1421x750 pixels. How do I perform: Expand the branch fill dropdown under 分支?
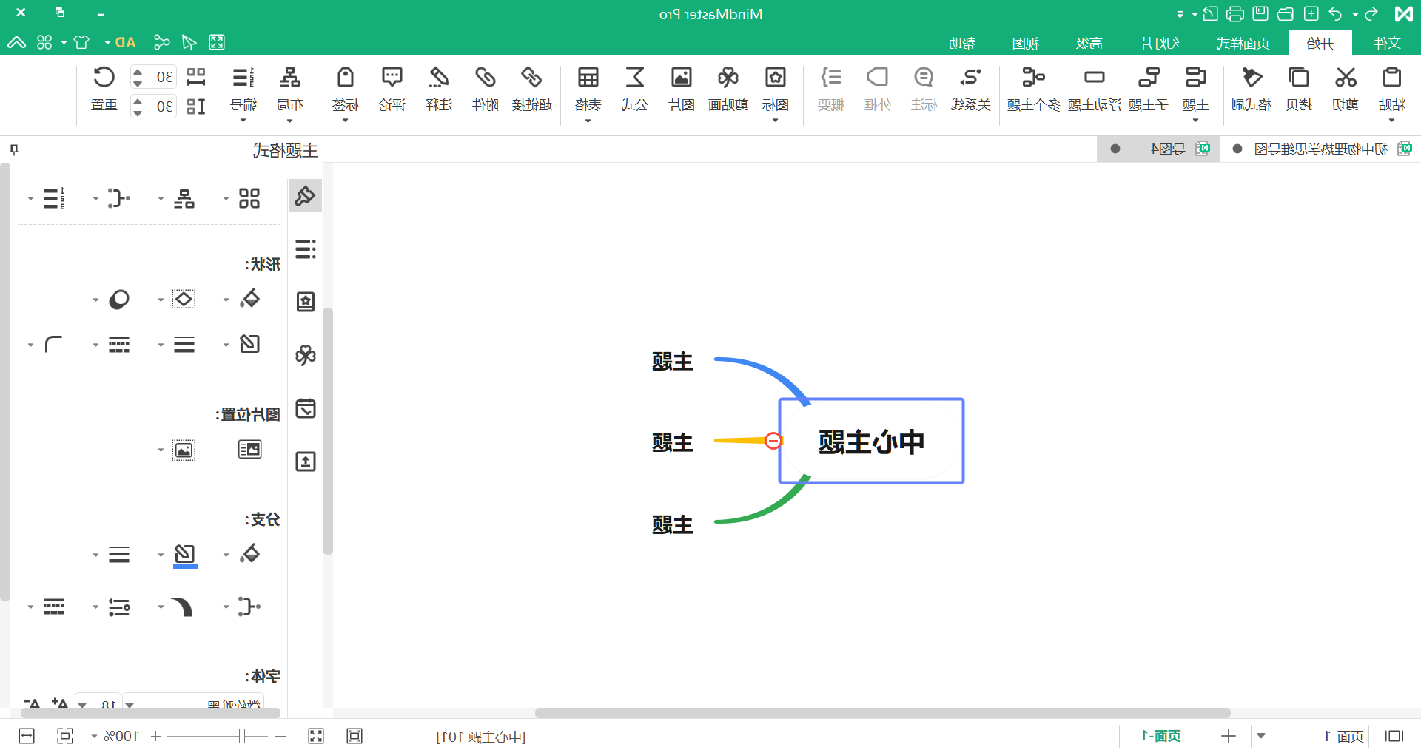point(226,555)
